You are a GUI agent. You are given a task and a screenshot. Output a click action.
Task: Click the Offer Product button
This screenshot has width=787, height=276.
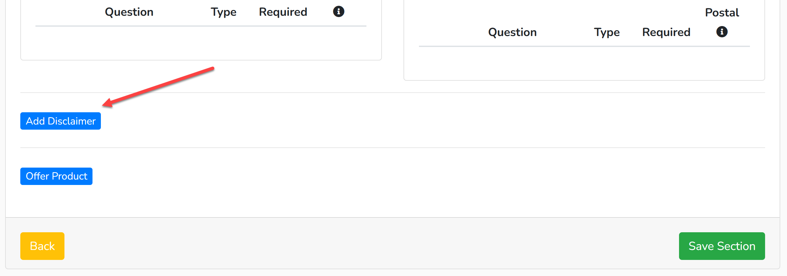(56, 176)
